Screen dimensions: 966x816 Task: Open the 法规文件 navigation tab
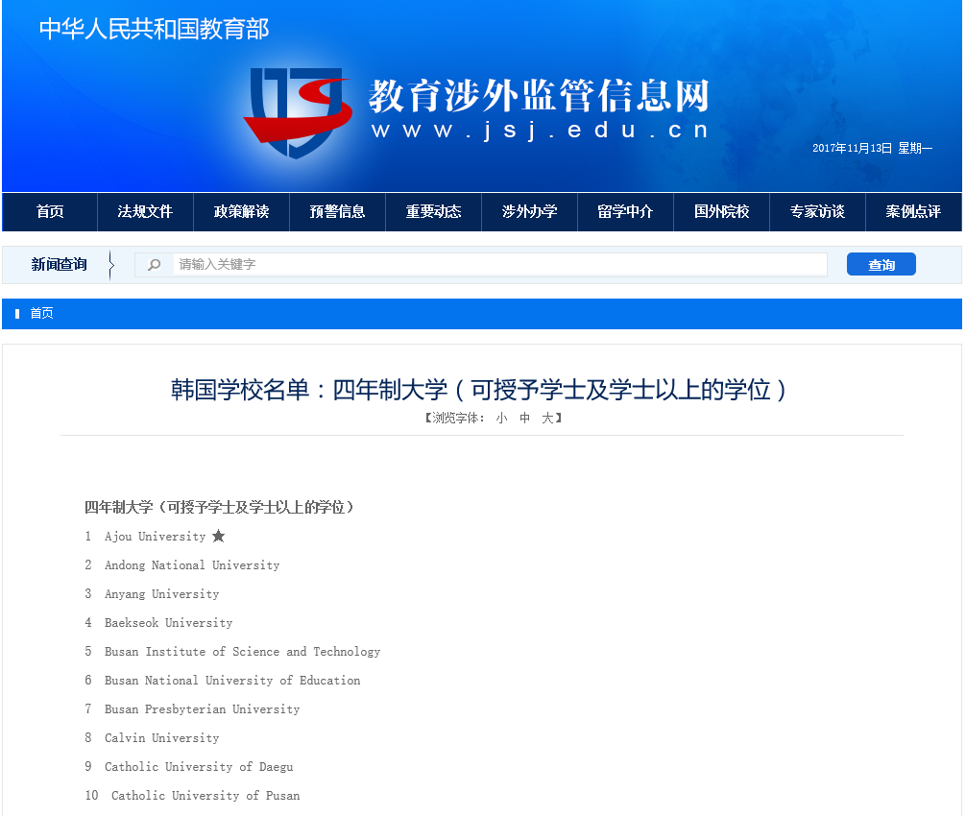pos(145,212)
